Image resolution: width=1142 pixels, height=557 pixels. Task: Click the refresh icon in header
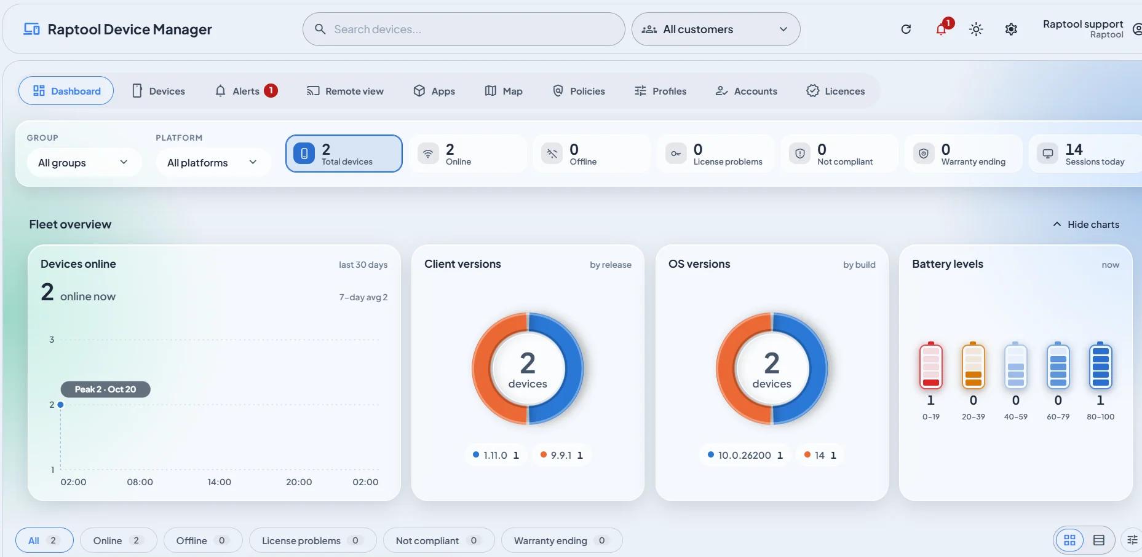[906, 29]
